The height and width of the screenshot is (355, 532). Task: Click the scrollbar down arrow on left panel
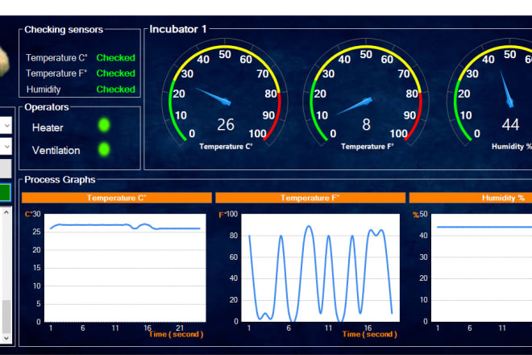[6, 338]
